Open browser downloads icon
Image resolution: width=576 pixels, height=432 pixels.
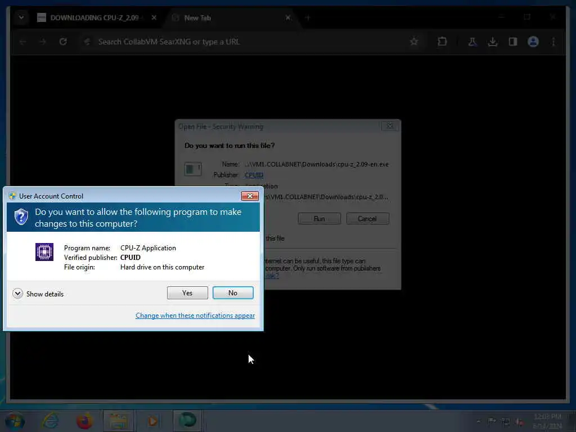tap(493, 42)
